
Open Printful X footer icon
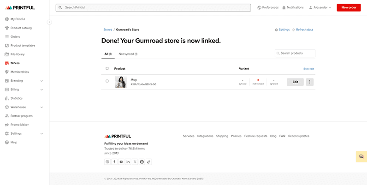click(135, 162)
